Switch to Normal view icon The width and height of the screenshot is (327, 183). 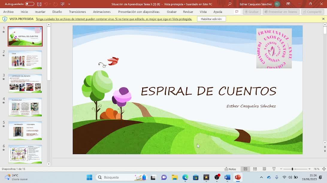245,169
